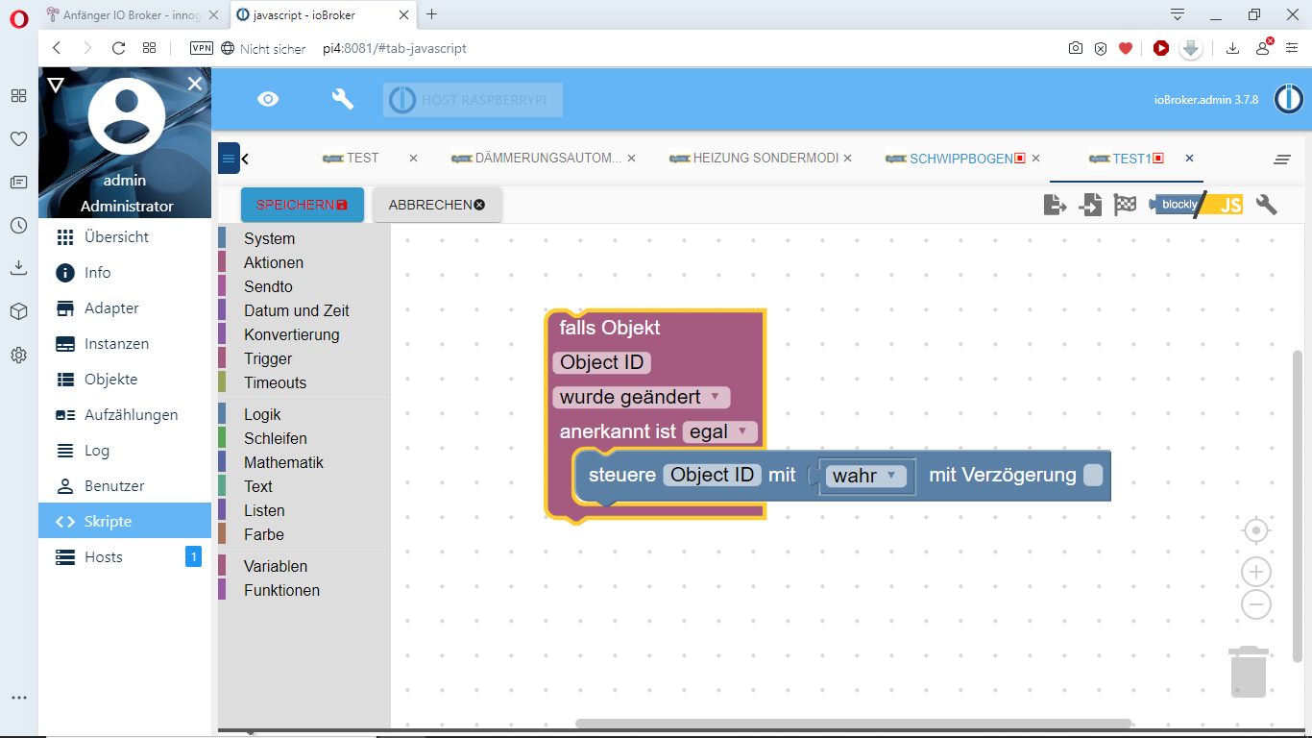Image resolution: width=1312 pixels, height=738 pixels.
Task: Click the import blocks icon
Action: (1090, 205)
